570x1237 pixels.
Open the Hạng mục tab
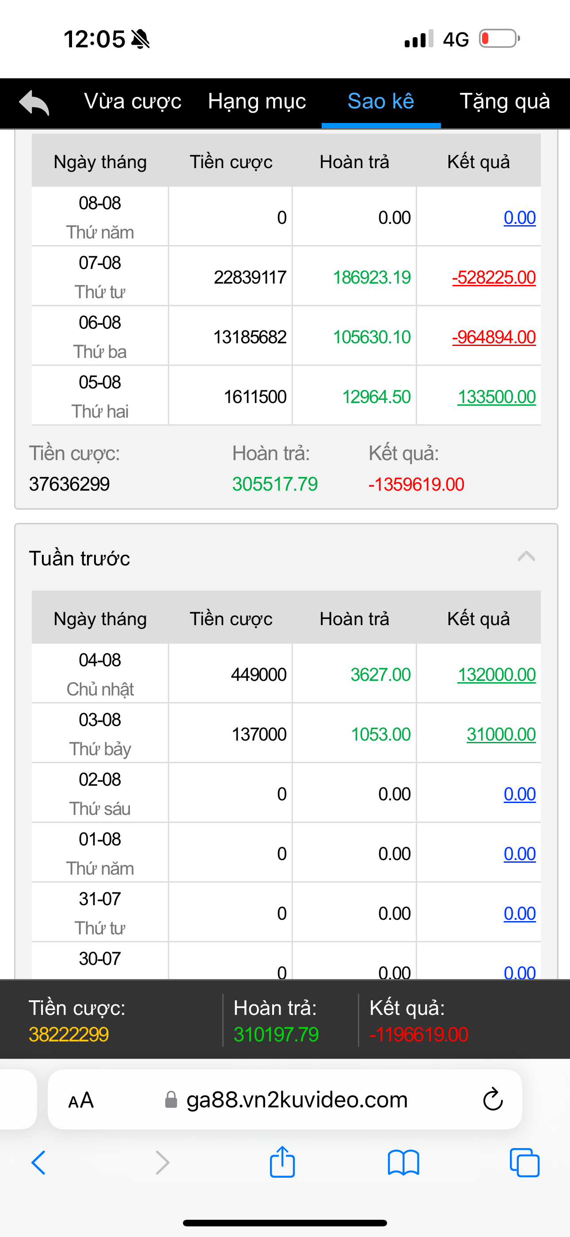tap(257, 101)
